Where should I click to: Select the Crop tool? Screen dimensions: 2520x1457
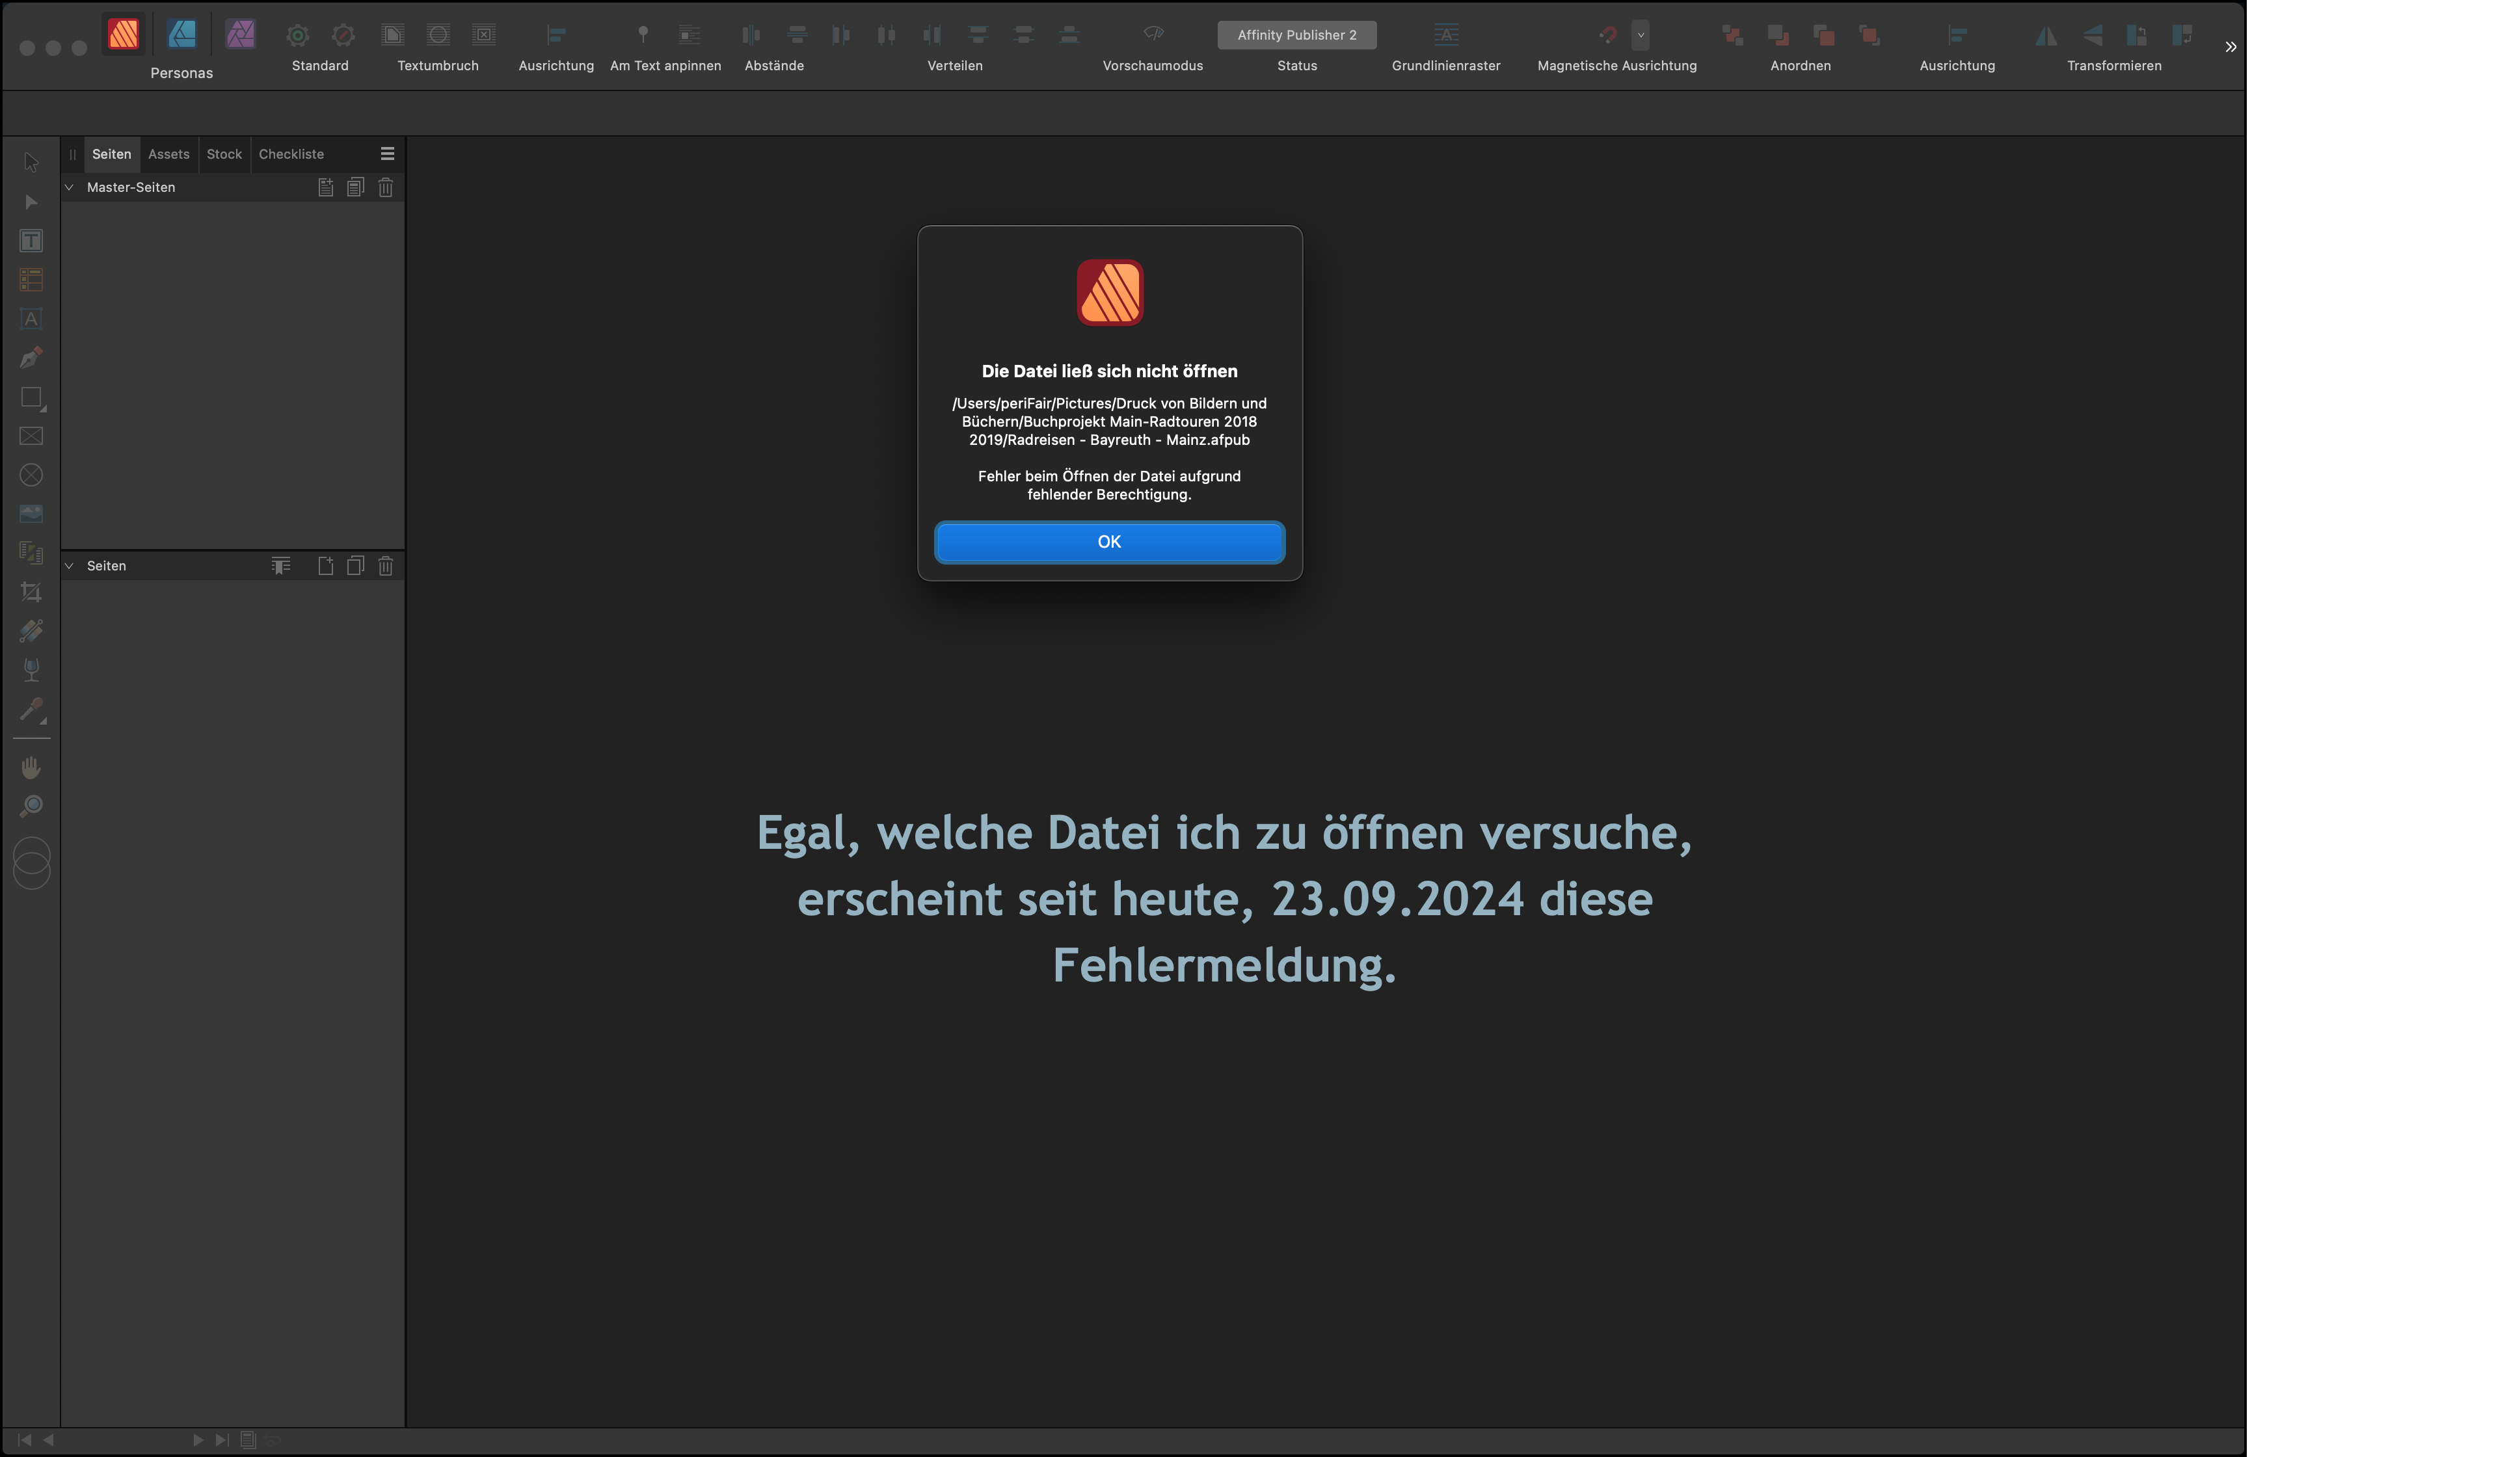click(31, 592)
